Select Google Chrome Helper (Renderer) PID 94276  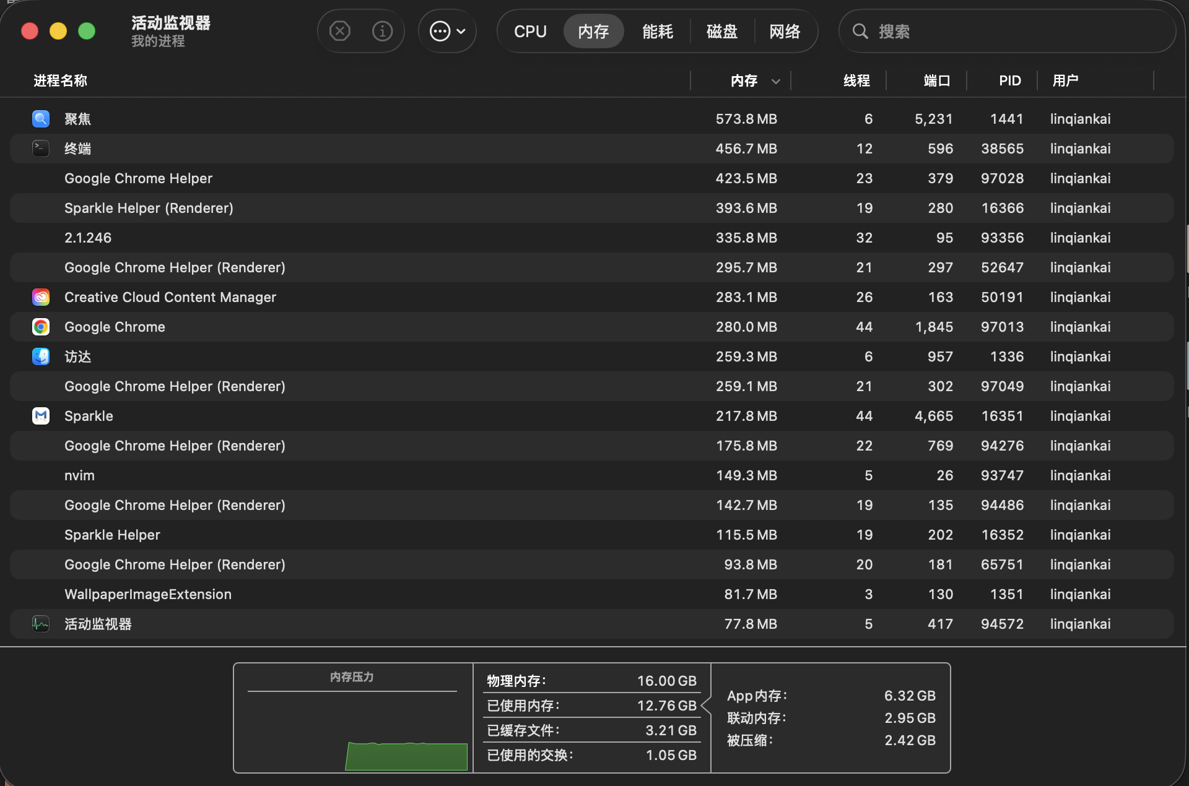591,446
